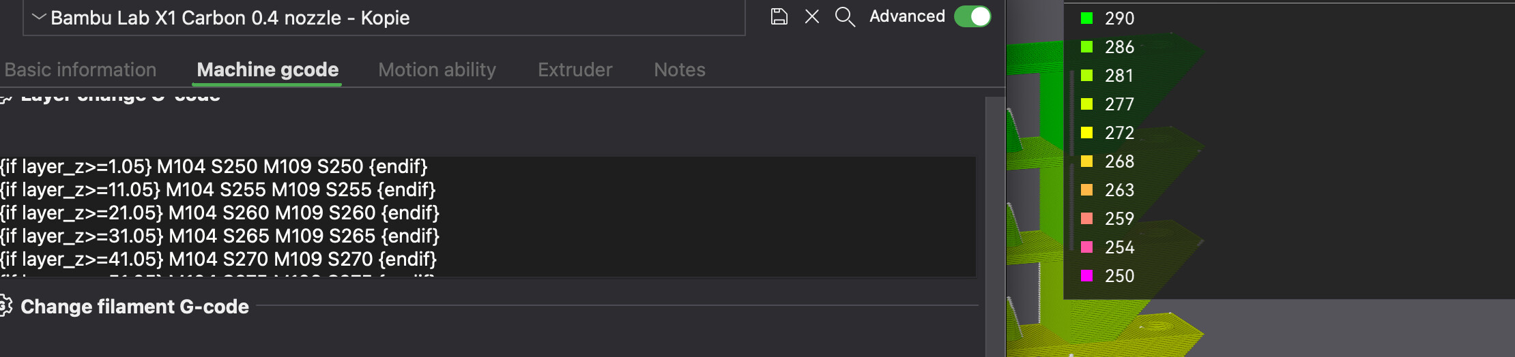Image resolution: width=1515 pixels, height=357 pixels.
Task: Select the Machine gcode tab
Action: pyautogui.click(x=268, y=69)
